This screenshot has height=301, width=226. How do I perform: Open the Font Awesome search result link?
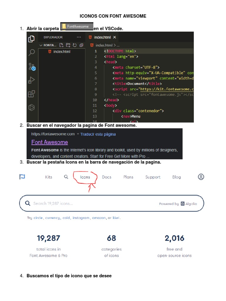[x=49, y=142]
